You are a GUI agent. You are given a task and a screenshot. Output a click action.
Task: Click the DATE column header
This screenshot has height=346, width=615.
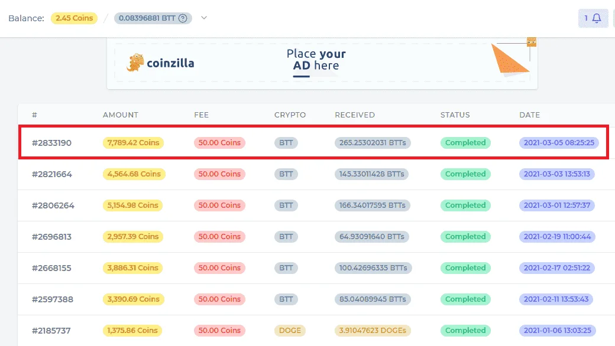coord(529,115)
